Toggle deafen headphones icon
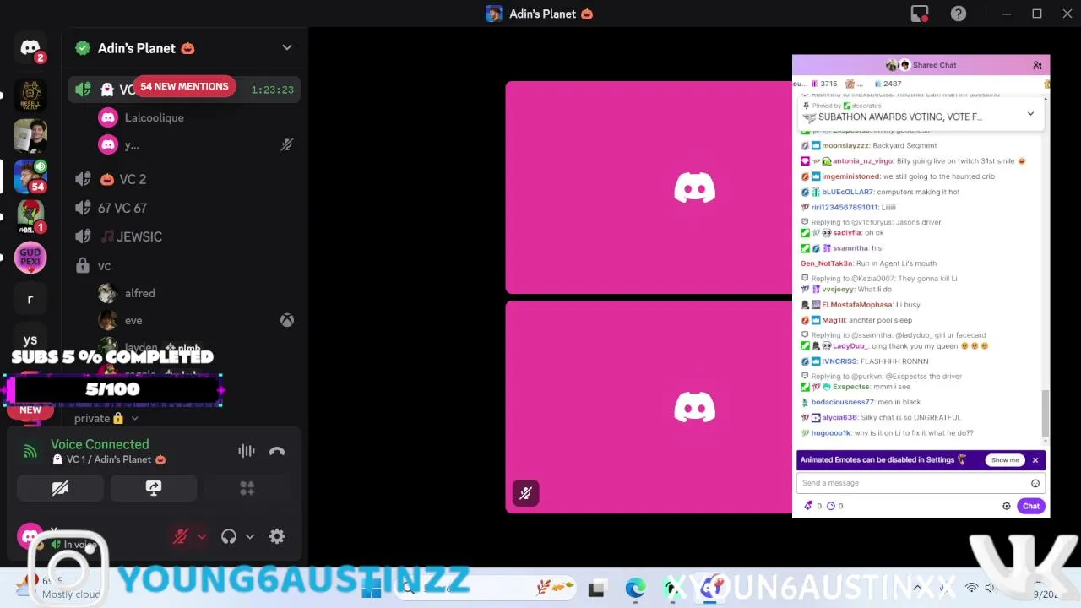The height and width of the screenshot is (608, 1081). pos(228,536)
